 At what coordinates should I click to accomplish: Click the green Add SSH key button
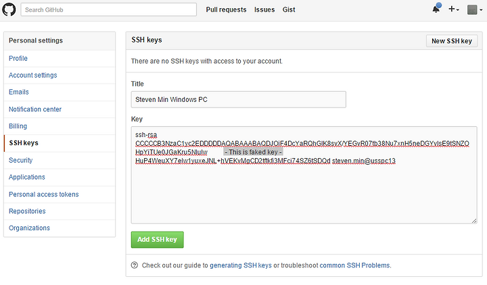157,239
